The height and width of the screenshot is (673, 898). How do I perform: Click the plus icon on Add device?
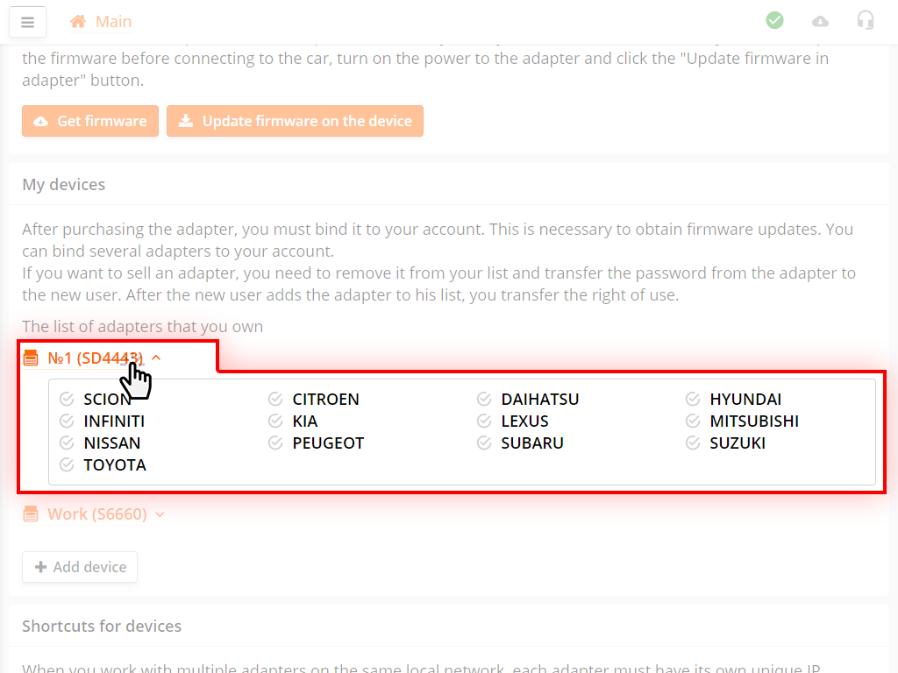(40, 567)
